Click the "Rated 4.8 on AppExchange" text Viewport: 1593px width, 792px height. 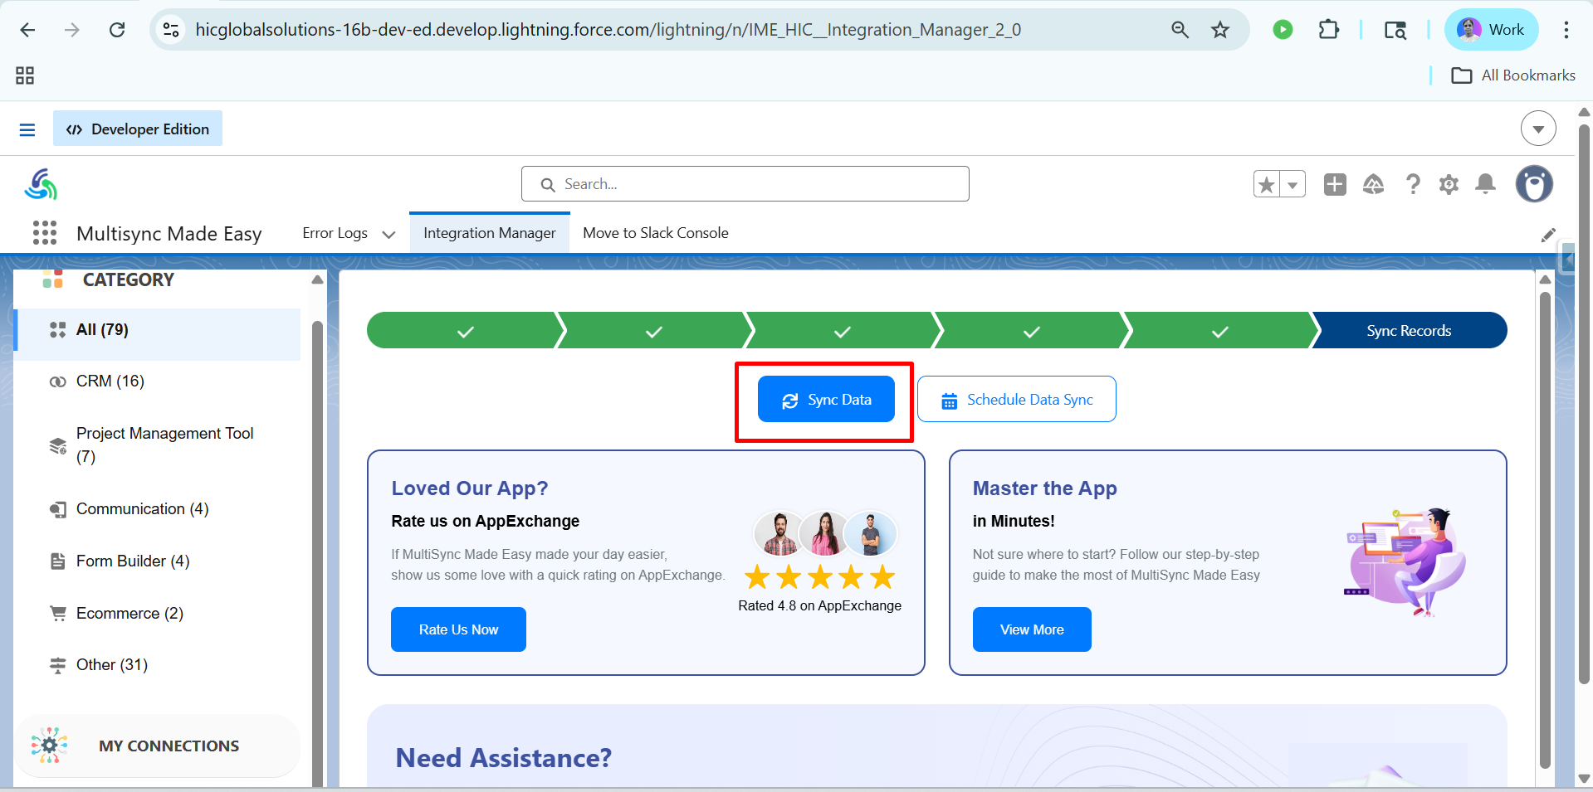pos(819,605)
